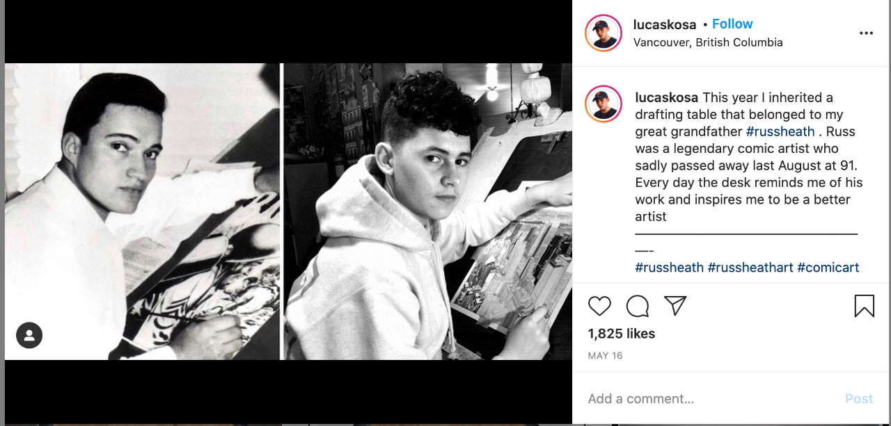The image size is (891, 426).
Task: Open lucaskosa's profile picture in header
Action: (603, 33)
